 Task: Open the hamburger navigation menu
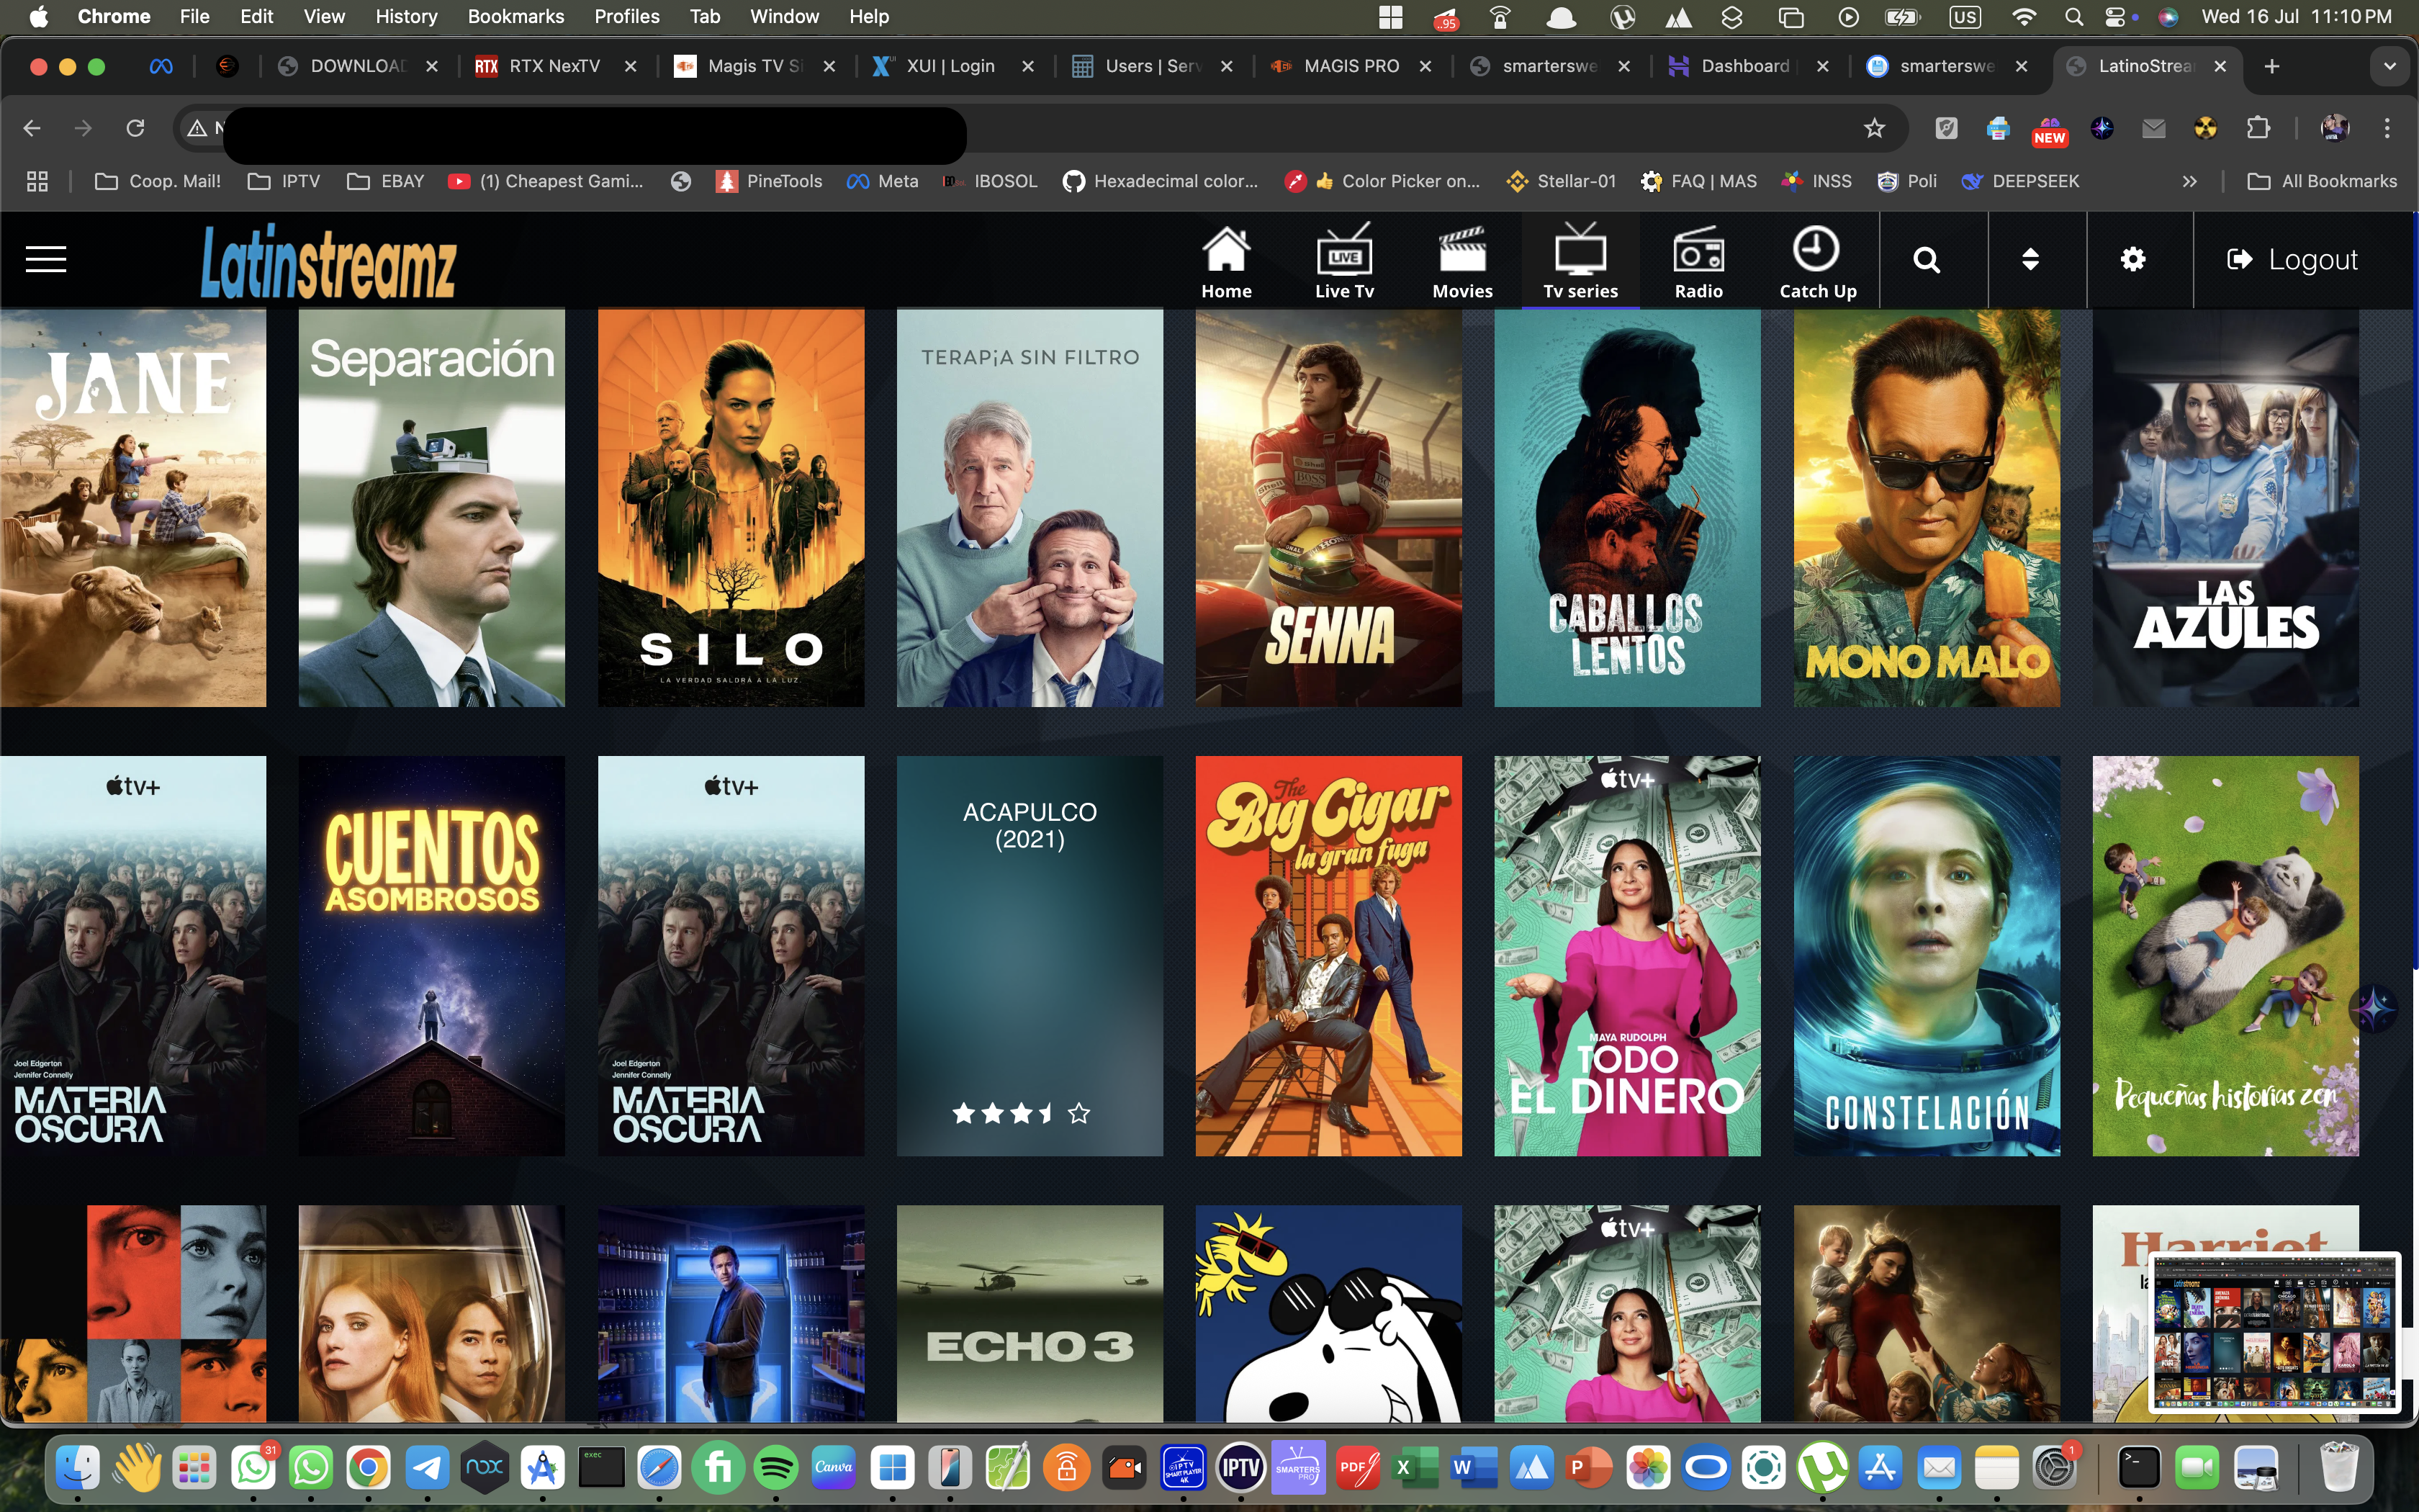[45, 259]
